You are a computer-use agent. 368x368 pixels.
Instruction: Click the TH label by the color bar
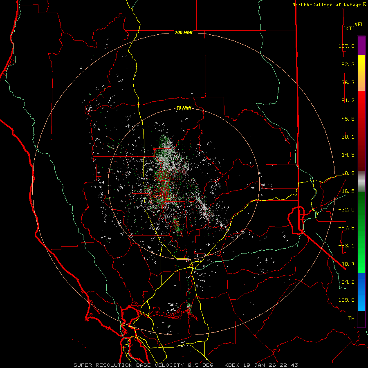351,319
